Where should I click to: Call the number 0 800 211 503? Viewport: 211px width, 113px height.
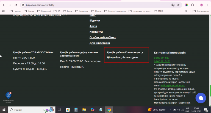tap(162, 58)
